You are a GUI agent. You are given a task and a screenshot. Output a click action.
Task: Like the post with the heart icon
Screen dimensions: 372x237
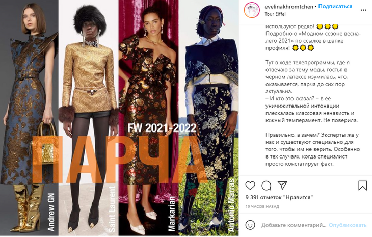250,186
